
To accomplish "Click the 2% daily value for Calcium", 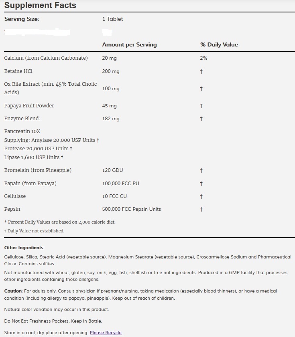I will click(203, 58).
